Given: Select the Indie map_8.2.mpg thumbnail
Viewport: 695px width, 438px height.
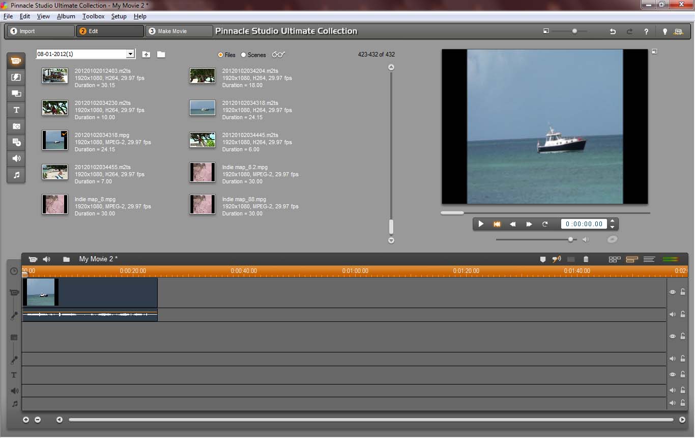Looking at the screenshot, I should [x=202, y=172].
